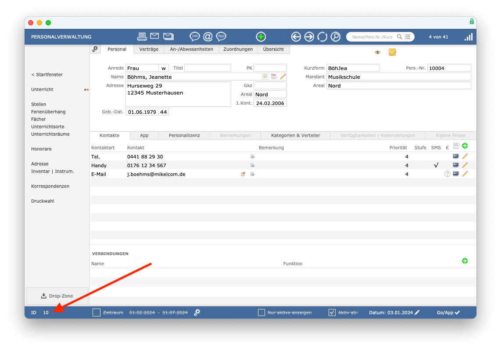Click the stacked envelopes bulk mail icon
The image size is (501, 351).
tap(168, 36)
